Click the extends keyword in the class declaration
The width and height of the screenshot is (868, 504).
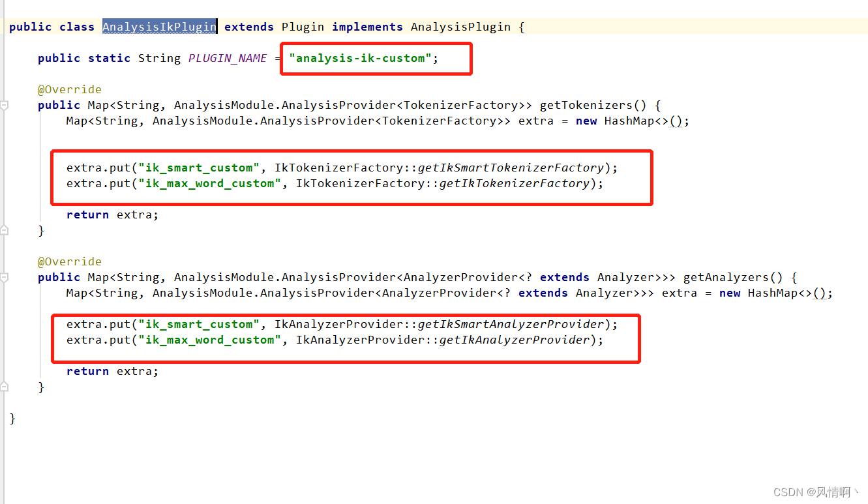pos(249,27)
